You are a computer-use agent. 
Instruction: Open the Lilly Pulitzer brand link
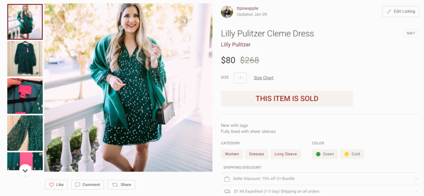coord(236,45)
